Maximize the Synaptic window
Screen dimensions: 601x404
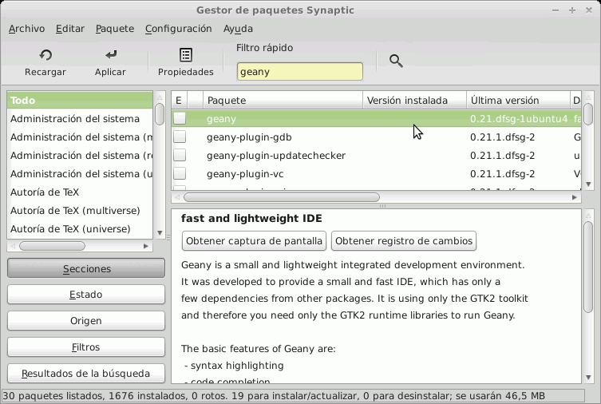572,10
